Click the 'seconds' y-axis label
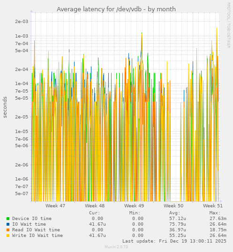The width and height of the screenshot is (233, 252). tap(5, 107)
